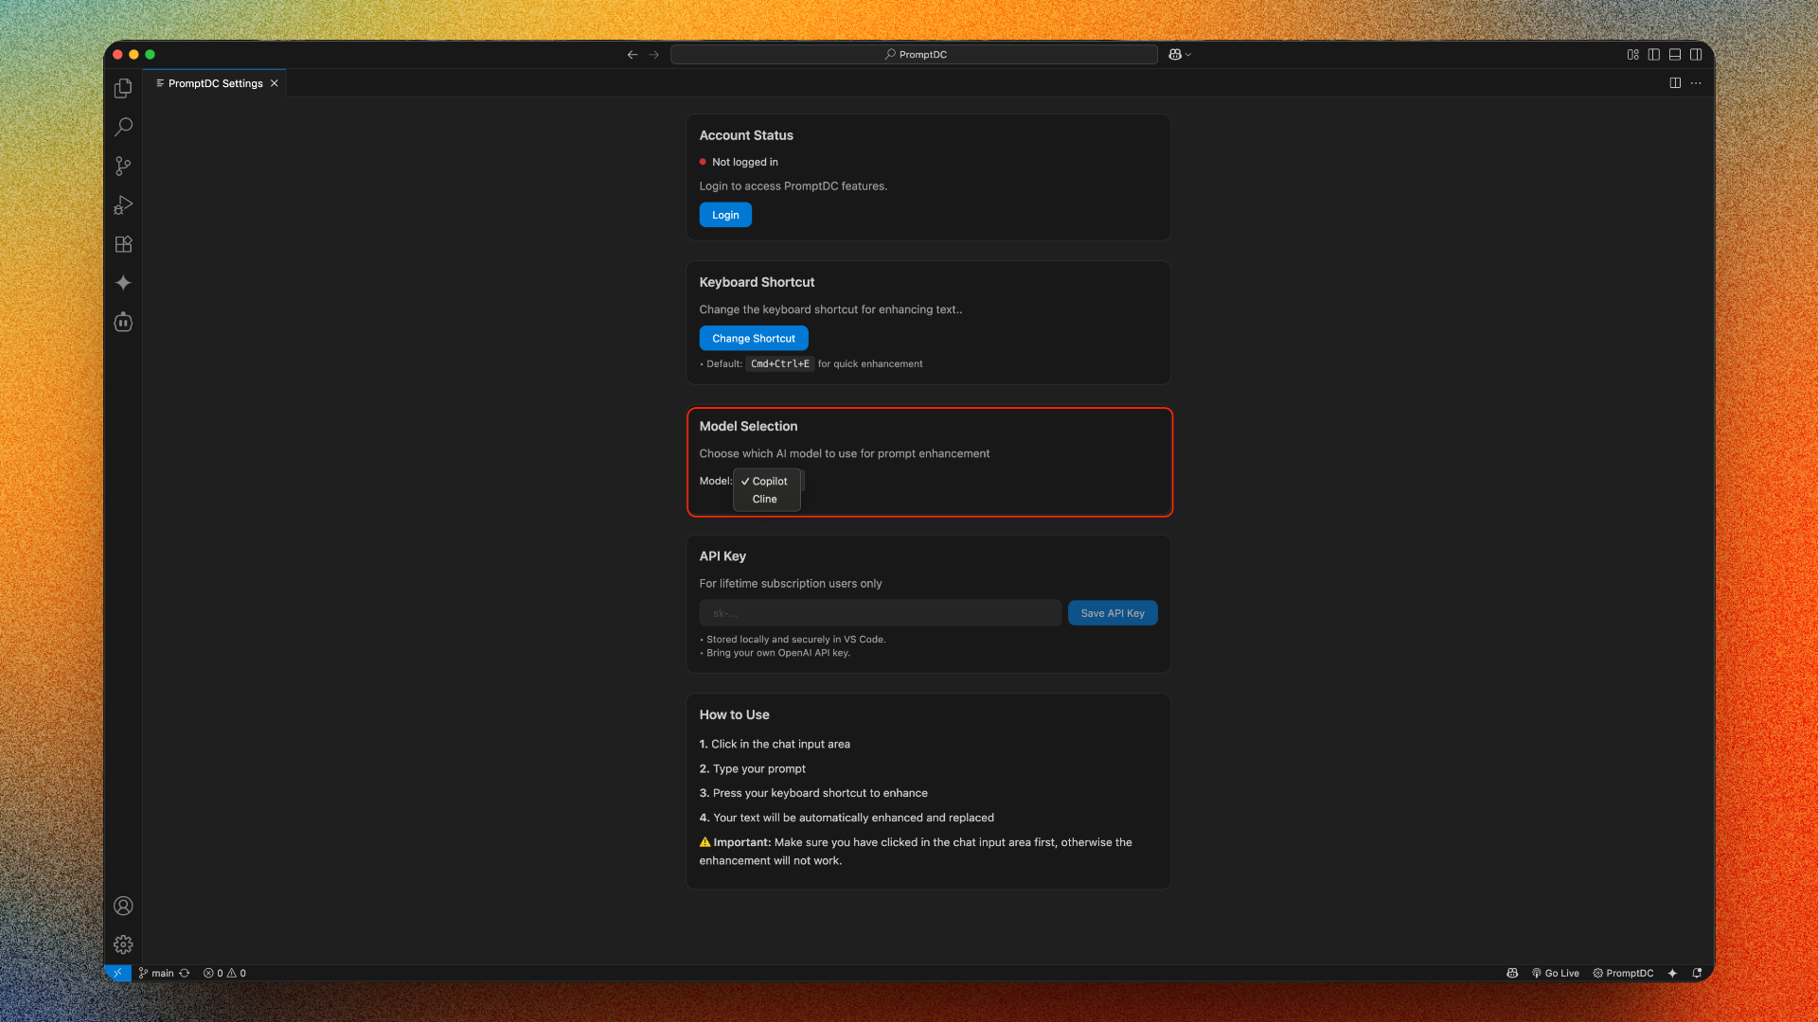This screenshot has height=1022, width=1818.
Task: Toggle the secondary side bar layout icon
Action: coord(1696,55)
